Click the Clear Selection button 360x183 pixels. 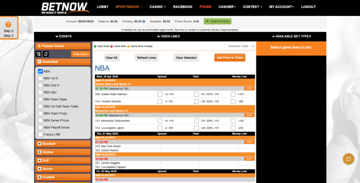(x=186, y=58)
